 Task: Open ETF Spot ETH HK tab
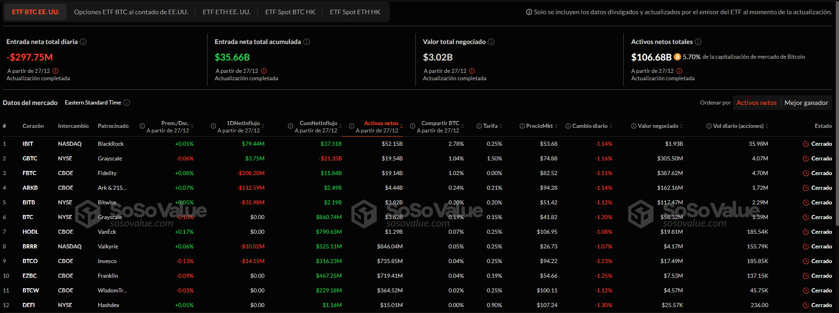click(355, 12)
